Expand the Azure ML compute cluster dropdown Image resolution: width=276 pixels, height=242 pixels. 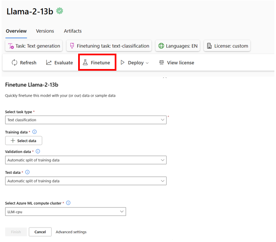point(122,212)
